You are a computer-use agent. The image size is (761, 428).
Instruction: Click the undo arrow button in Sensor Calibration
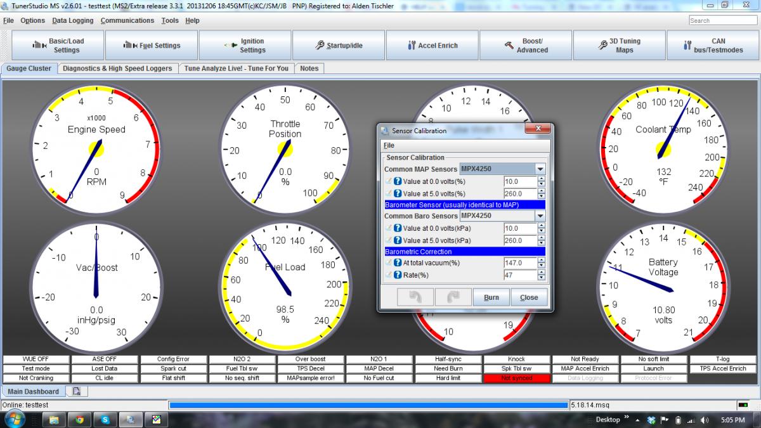tap(416, 297)
